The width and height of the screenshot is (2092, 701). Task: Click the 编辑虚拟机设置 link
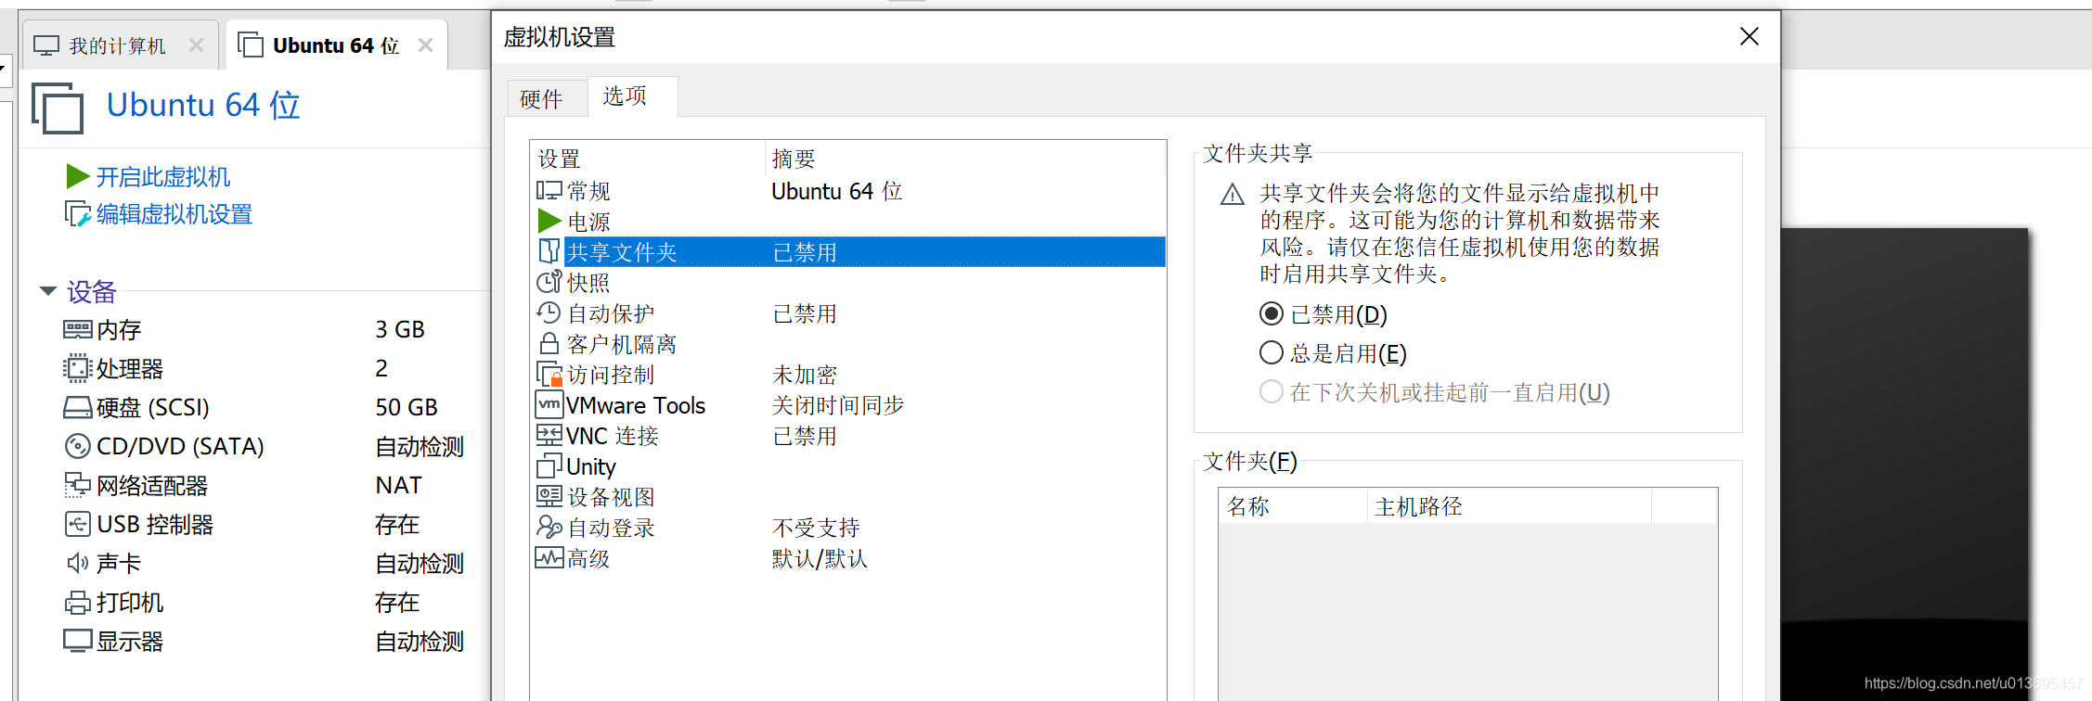coord(174,214)
